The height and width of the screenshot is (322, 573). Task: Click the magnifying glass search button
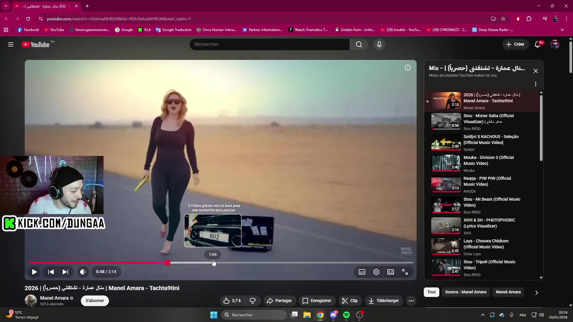point(359,44)
